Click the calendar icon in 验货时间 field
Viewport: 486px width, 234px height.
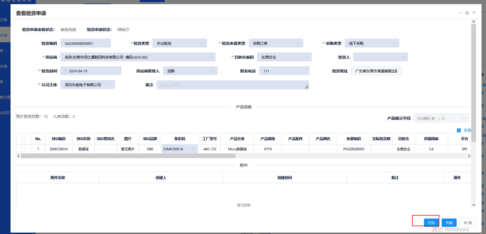click(65, 71)
